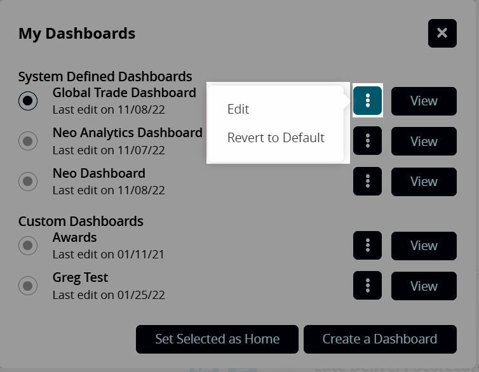The width and height of the screenshot is (479, 372).
Task: Open three-dot menu for Neo Dashboard
Action: (368, 182)
